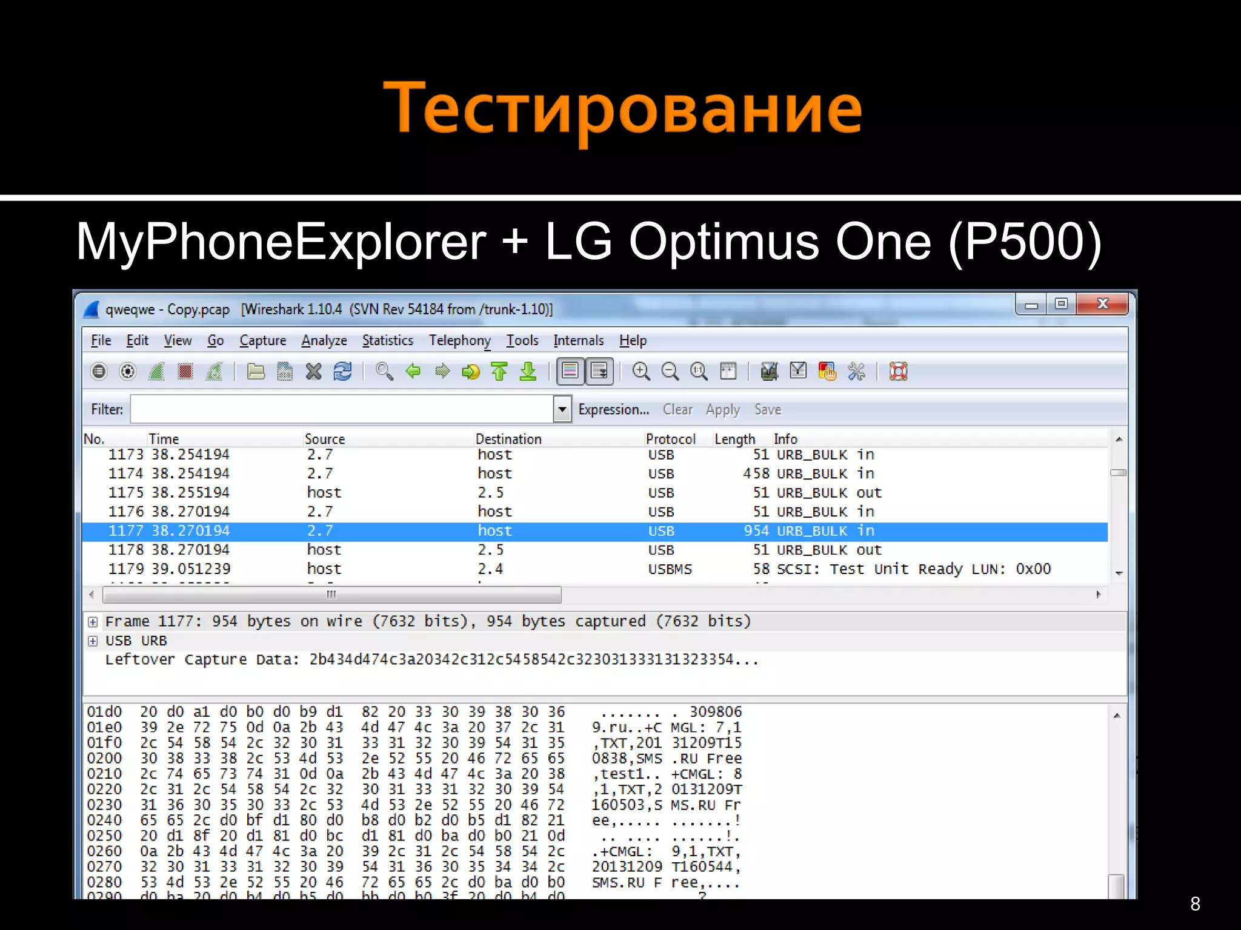This screenshot has width=1241, height=930.
Task: Click the Save filter button
Action: (768, 409)
